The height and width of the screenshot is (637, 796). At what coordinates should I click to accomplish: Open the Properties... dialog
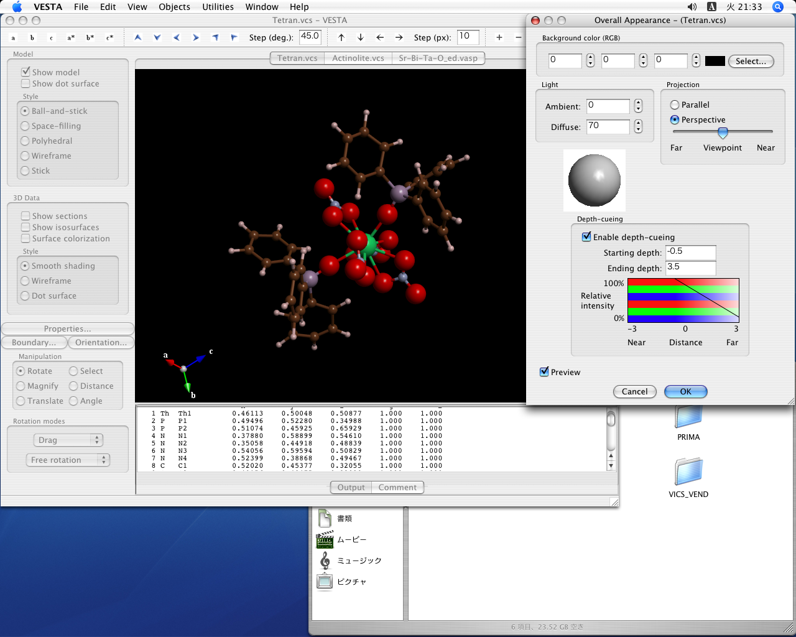point(67,328)
